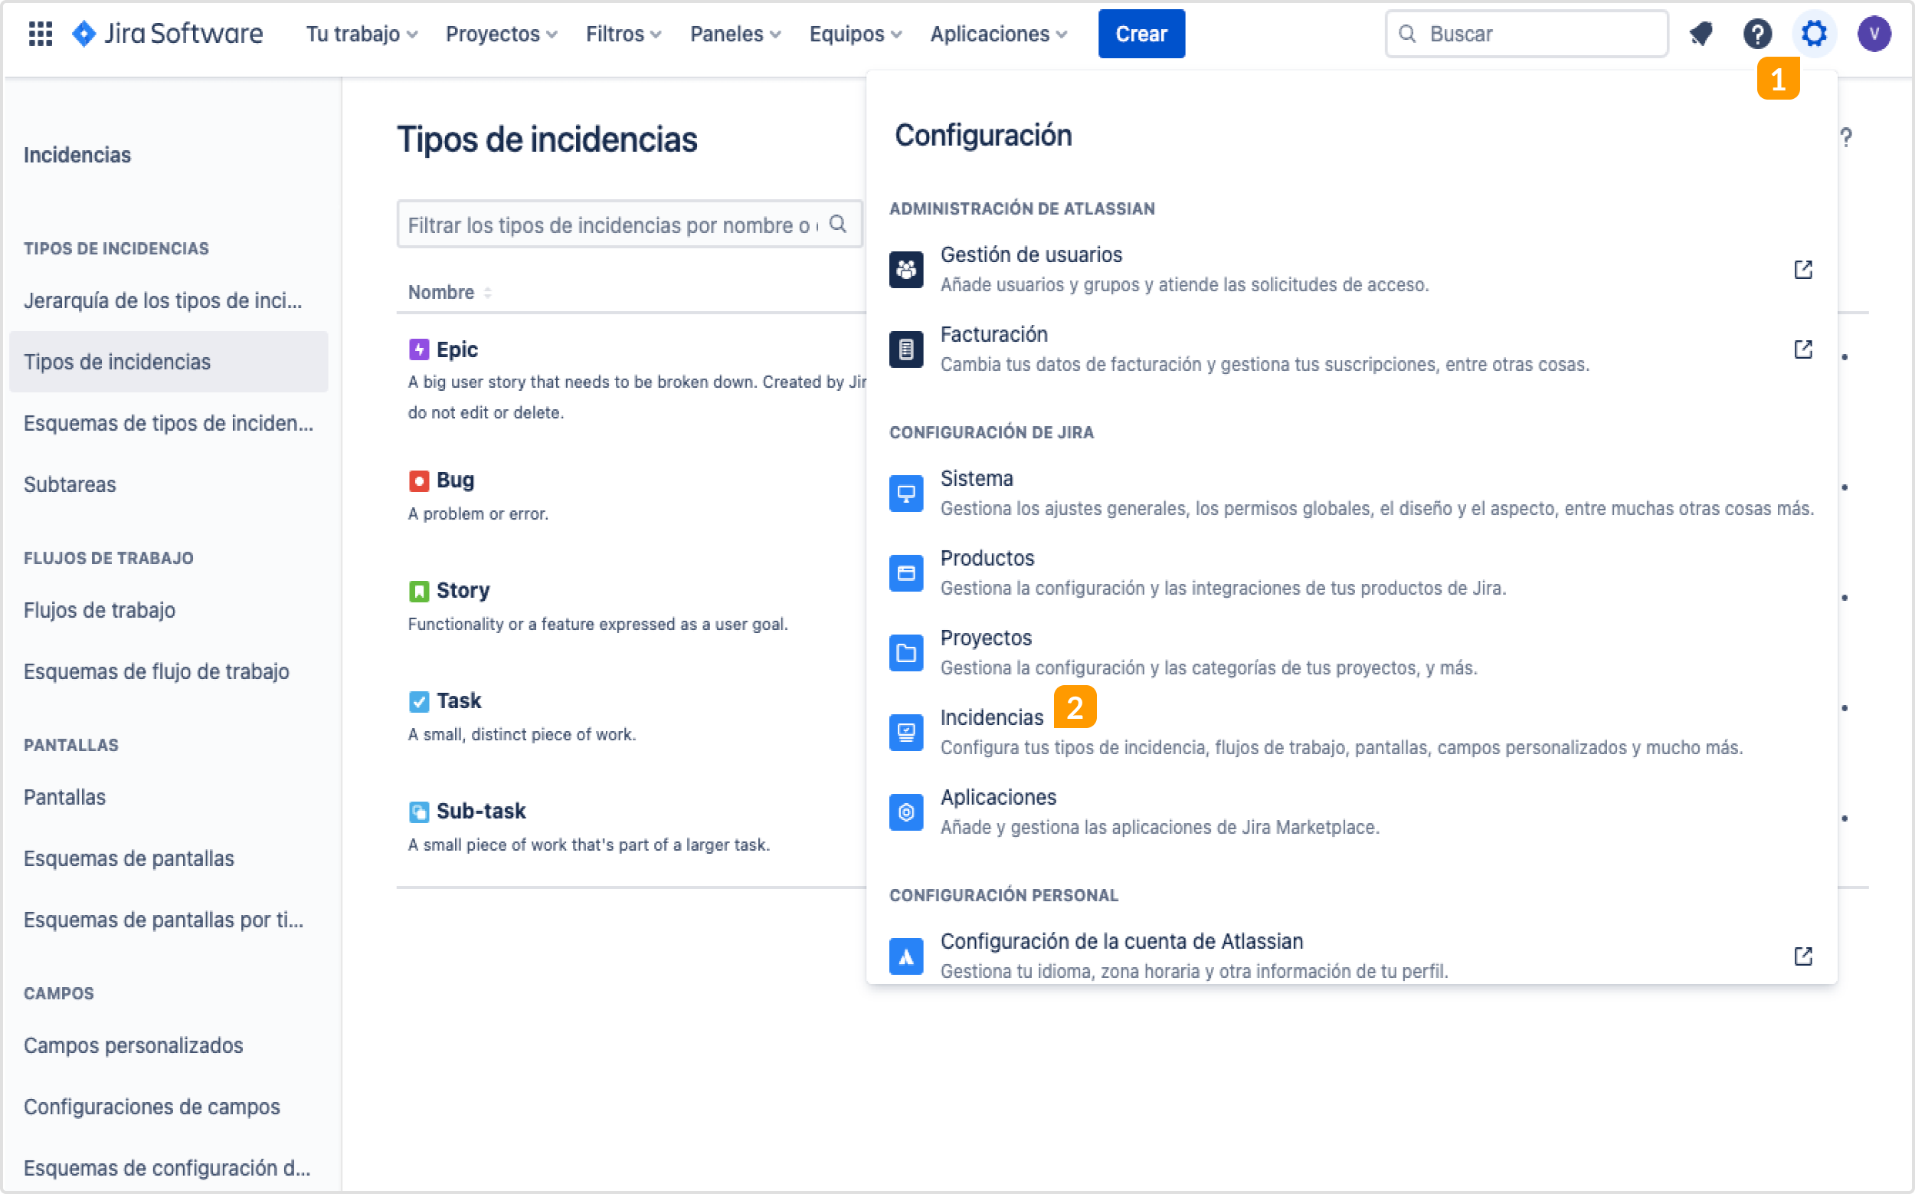The height and width of the screenshot is (1194, 1915).
Task: Click the Gestión de usuarios icon
Action: point(906,269)
